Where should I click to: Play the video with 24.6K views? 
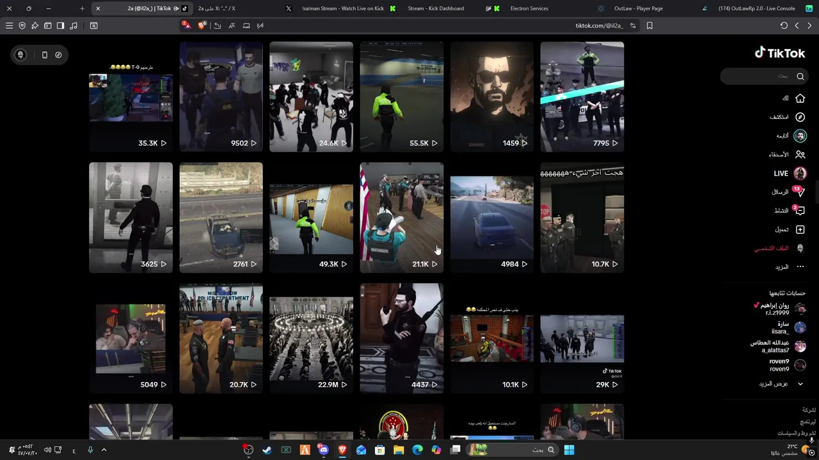click(311, 96)
